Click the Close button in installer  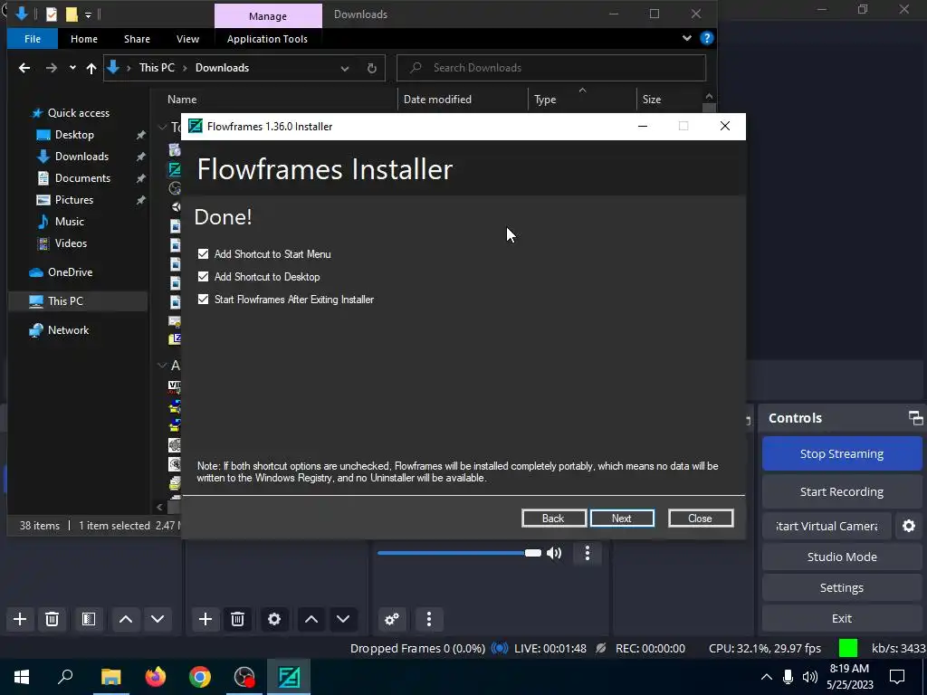pyautogui.click(x=701, y=519)
